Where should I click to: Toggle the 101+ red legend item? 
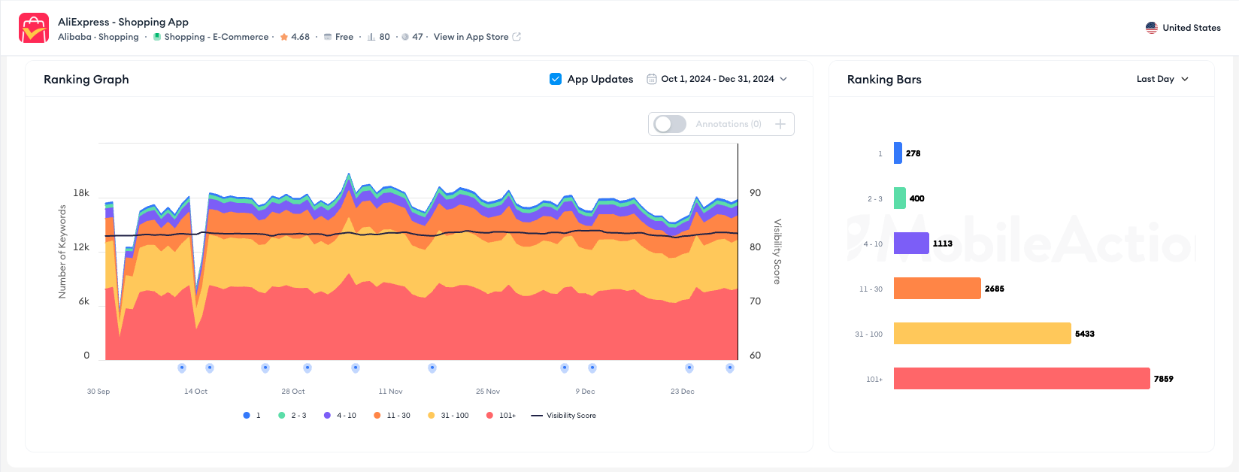501,416
